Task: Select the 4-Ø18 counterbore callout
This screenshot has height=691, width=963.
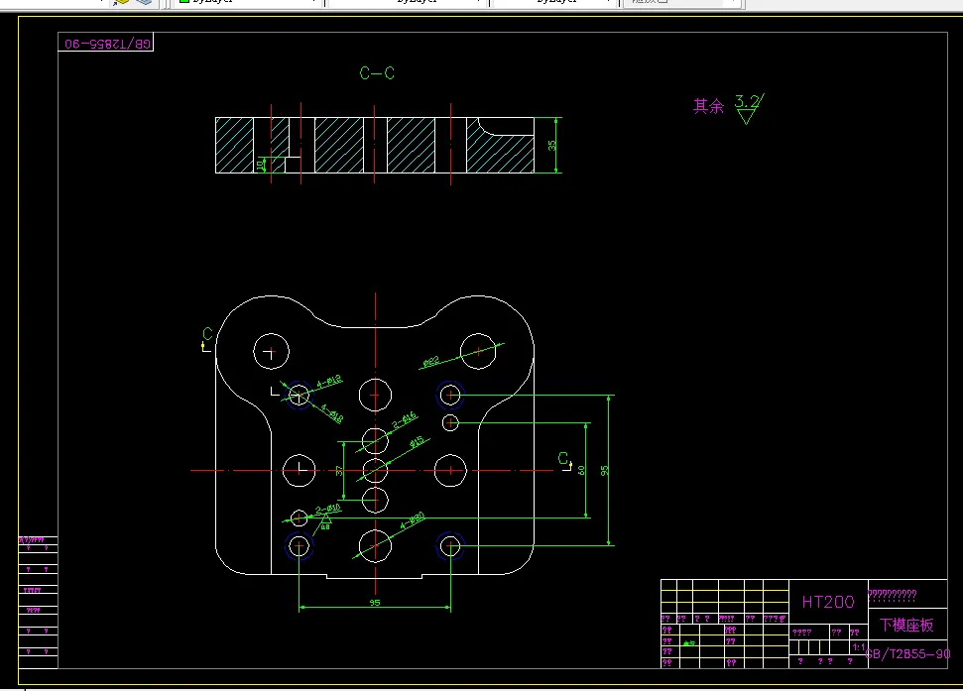Action: 331,413
